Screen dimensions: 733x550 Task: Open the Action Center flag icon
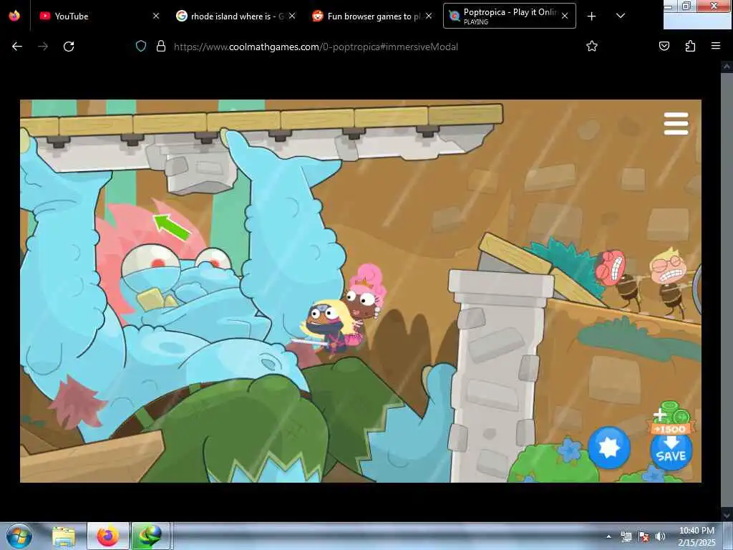coord(644,536)
